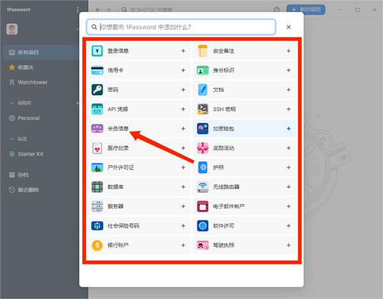Select the 登录信息 login item icon
Image resolution: width=383 pixels, height=299 pixels.
97,51
